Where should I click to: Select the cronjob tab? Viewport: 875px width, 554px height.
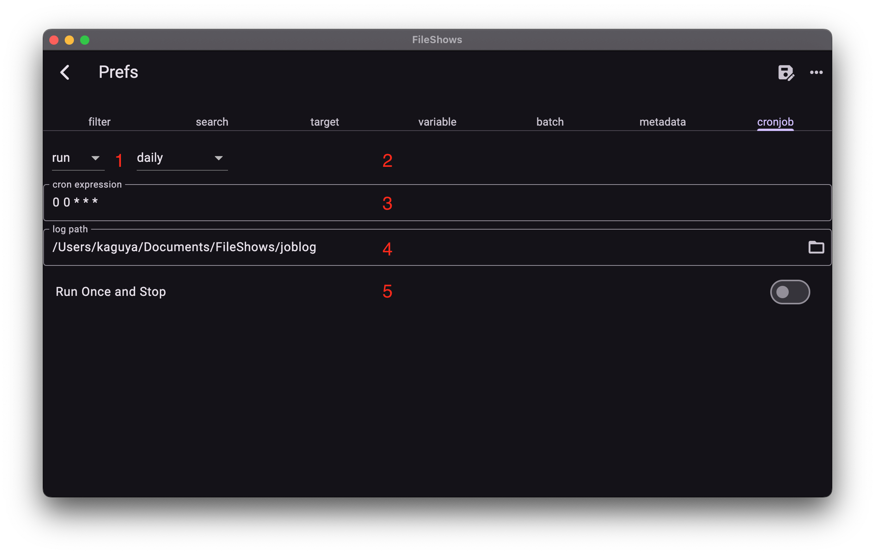(775, 122)
